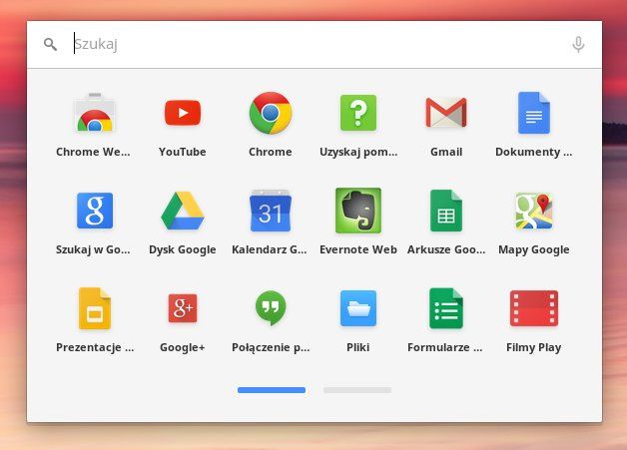Click the magnifying glass search icon
The width and height of the screenshot is (627, 450).
[x=50, y=44]
